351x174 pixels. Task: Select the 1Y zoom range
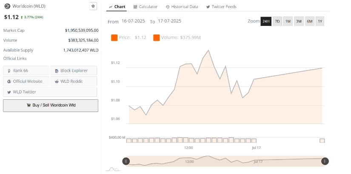coord(320,22)
